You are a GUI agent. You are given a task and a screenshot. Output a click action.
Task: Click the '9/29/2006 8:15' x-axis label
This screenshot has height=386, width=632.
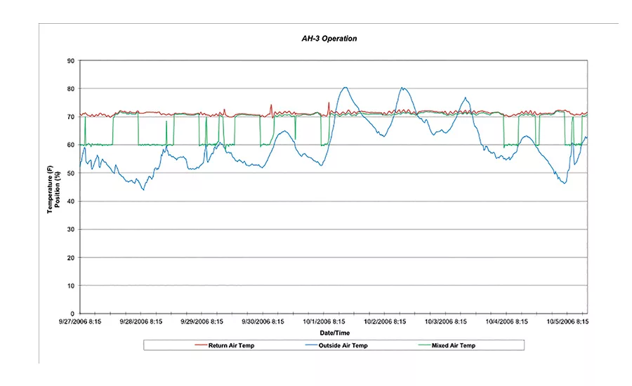(202, 321)
